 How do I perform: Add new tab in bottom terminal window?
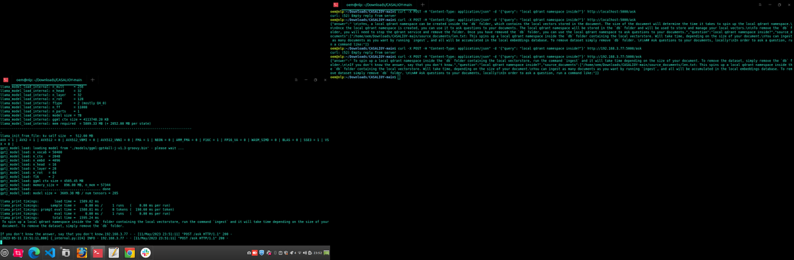pyautogui.click(x=93, y=80)
